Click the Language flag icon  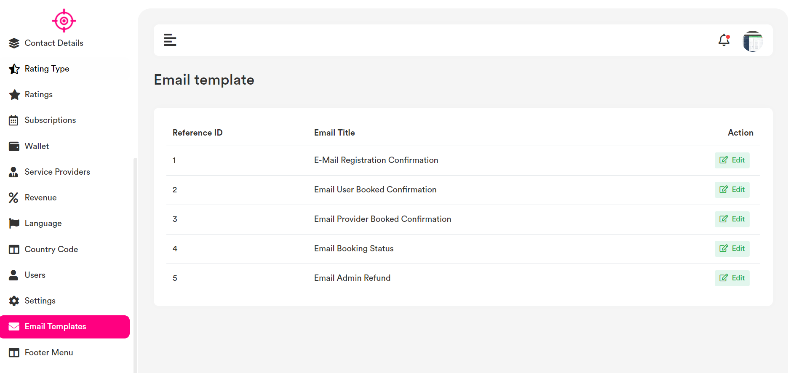[14, 223]
